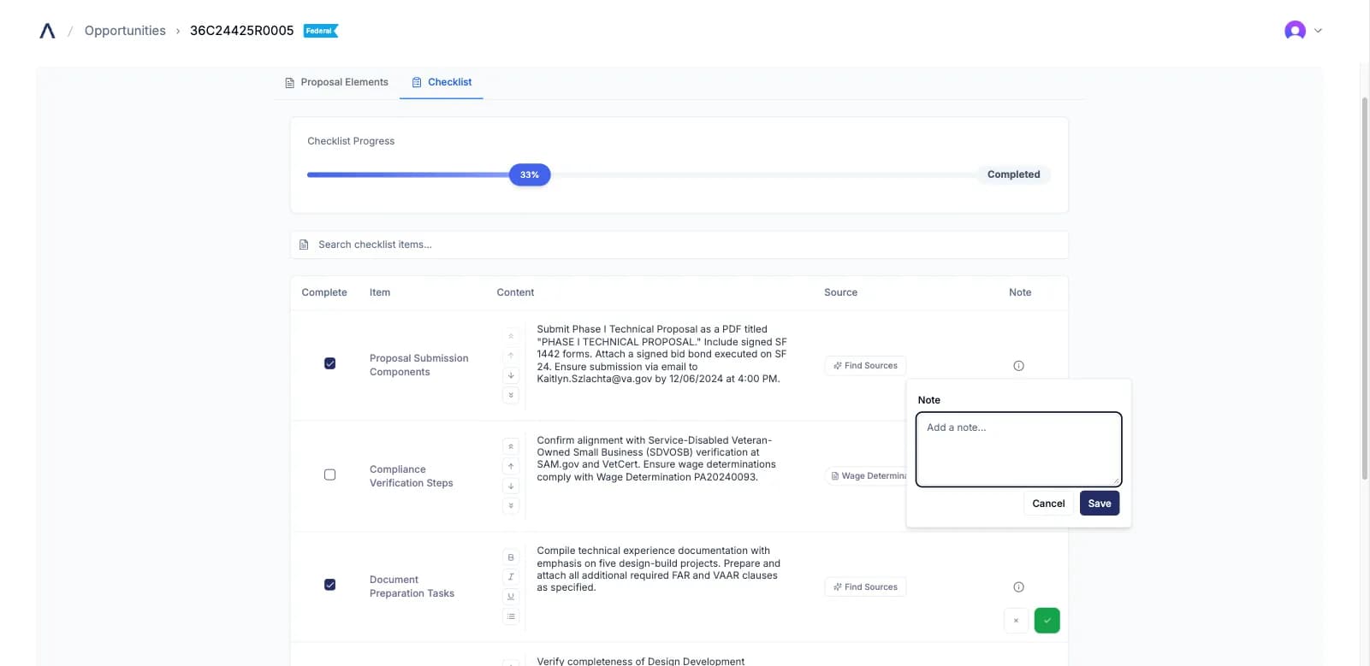Click the Federal tag badge

pyautogui.click(x=321, y=31)
